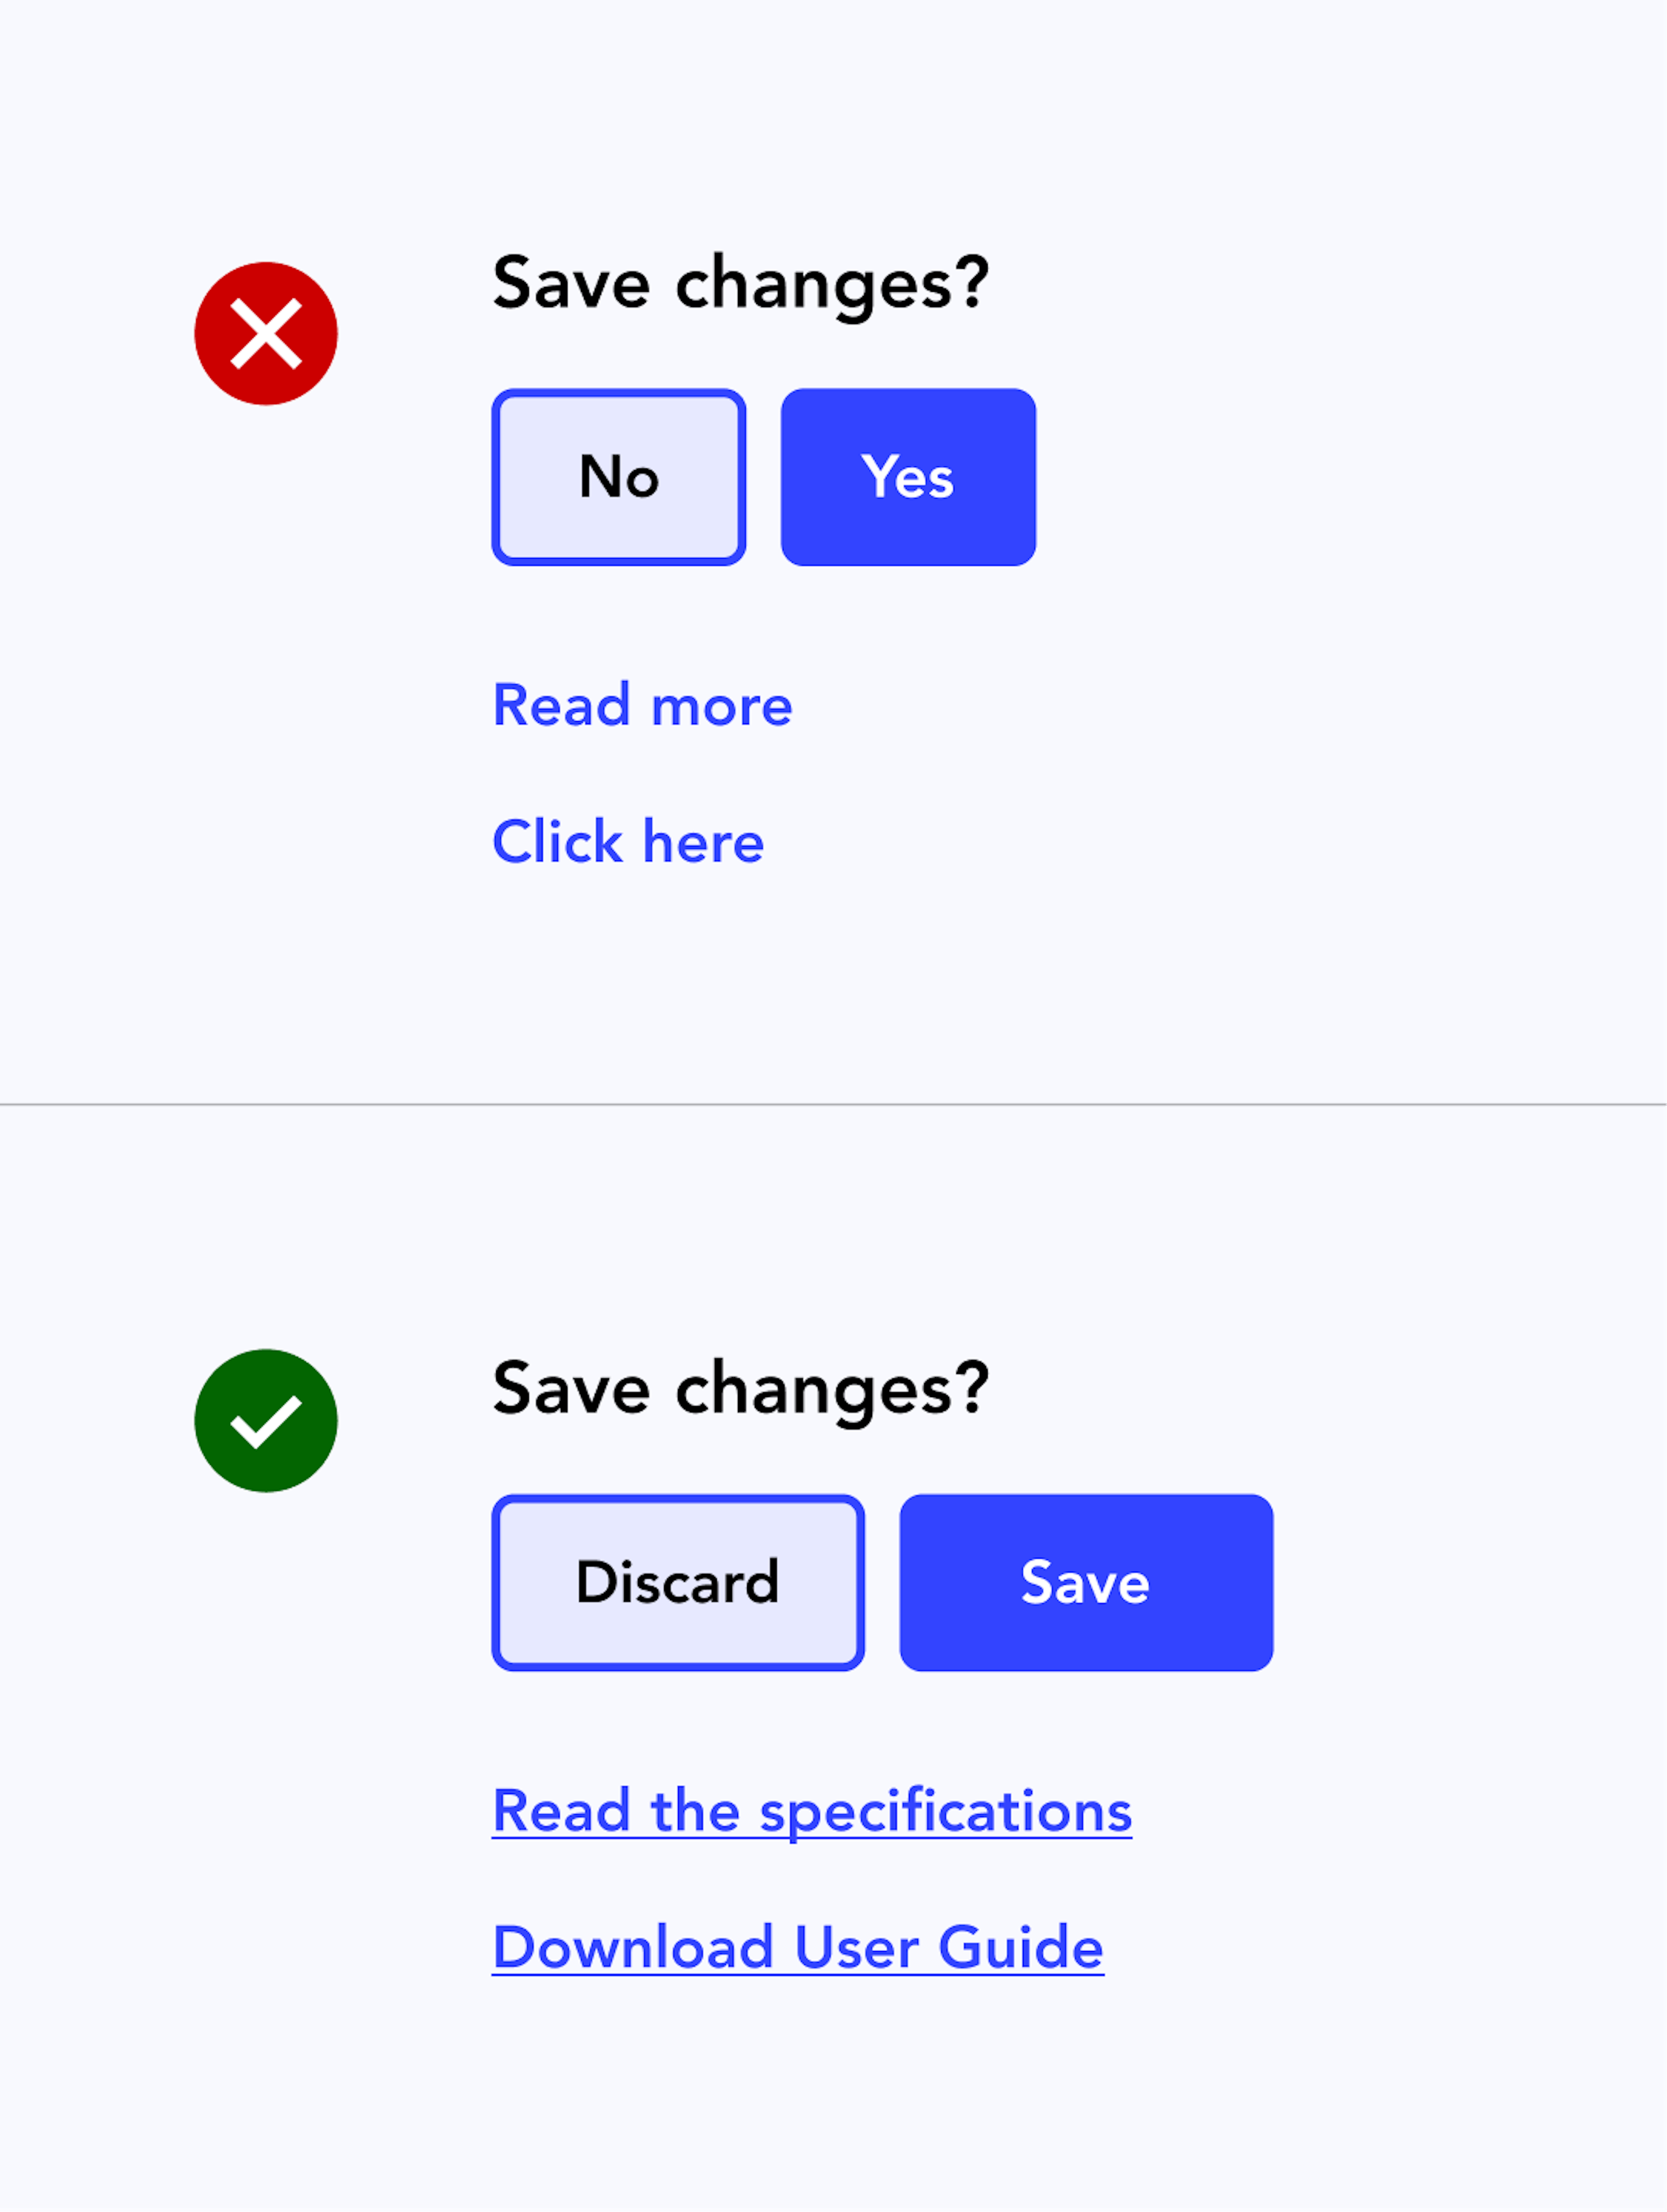
Task: Confirm saving with the Yes option
Action: 908,477
